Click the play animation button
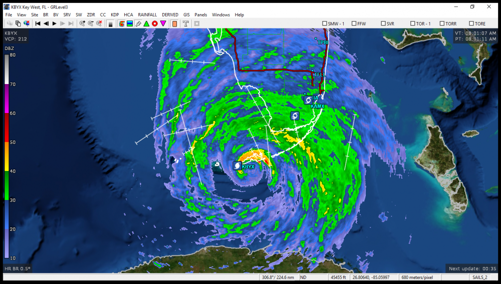 [55, 23]
